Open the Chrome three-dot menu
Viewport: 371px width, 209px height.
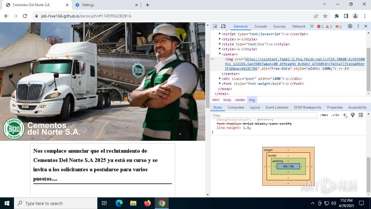pos(364,16)
